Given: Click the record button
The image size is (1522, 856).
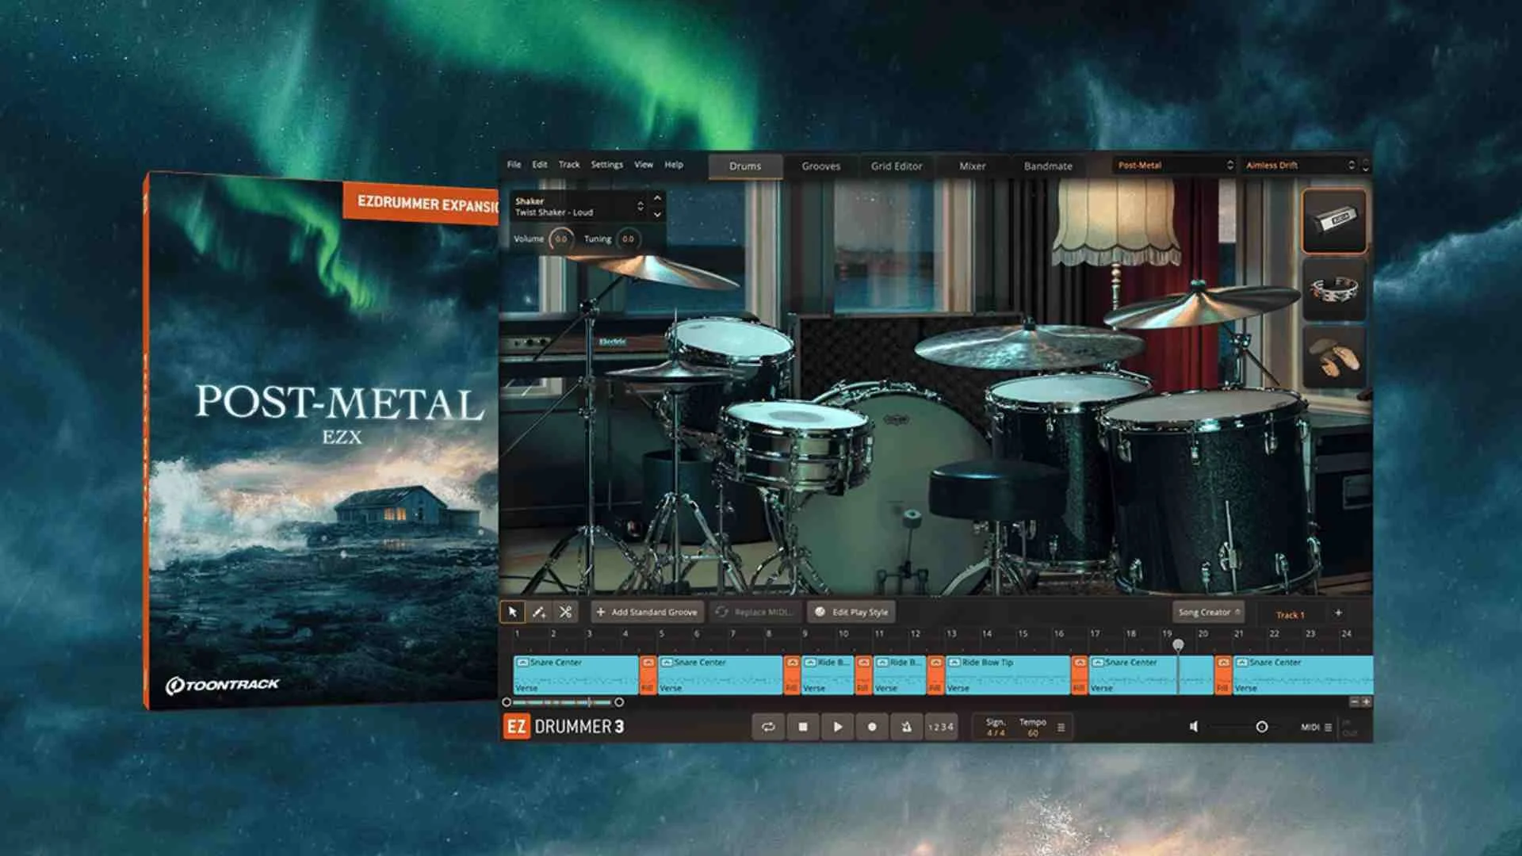Looking at the screenshot, I should pos(872,727).
